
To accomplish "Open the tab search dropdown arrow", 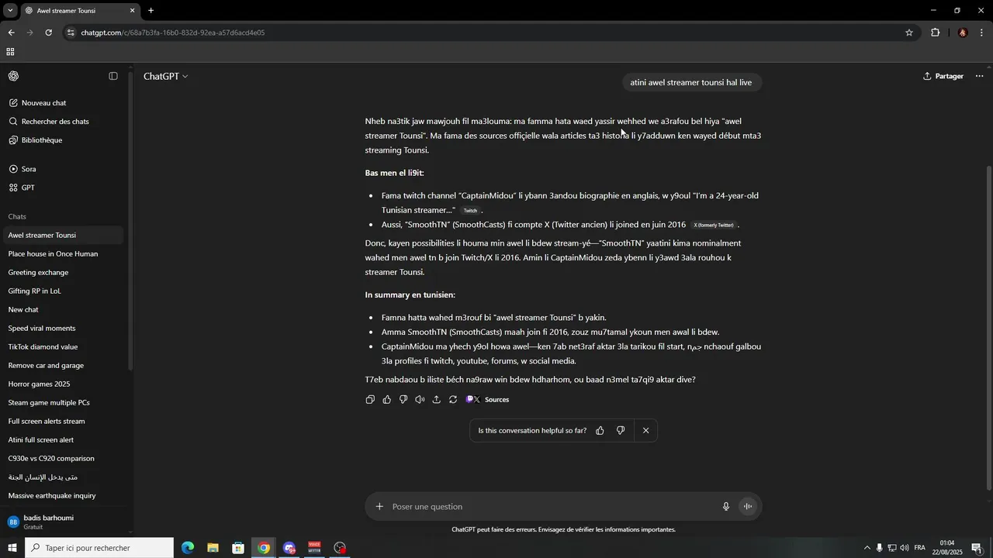I will point(10,11).
